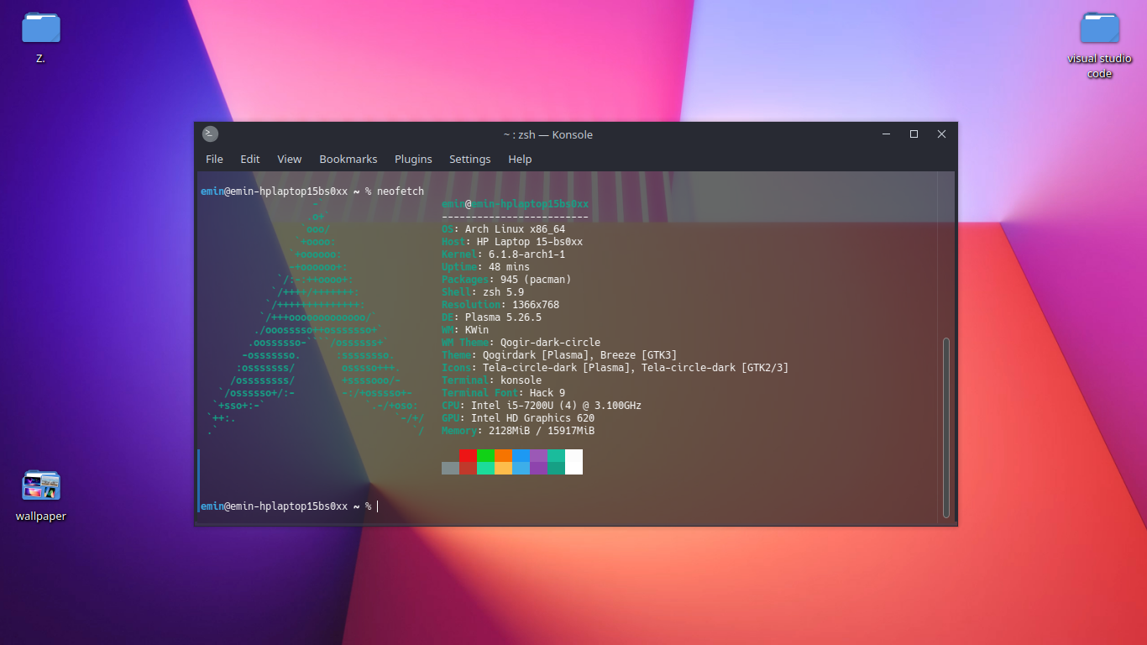The image size is (1147, 645).
Task: Click the bright red color block
Action: pyautogui.click(x=468, y=455)
